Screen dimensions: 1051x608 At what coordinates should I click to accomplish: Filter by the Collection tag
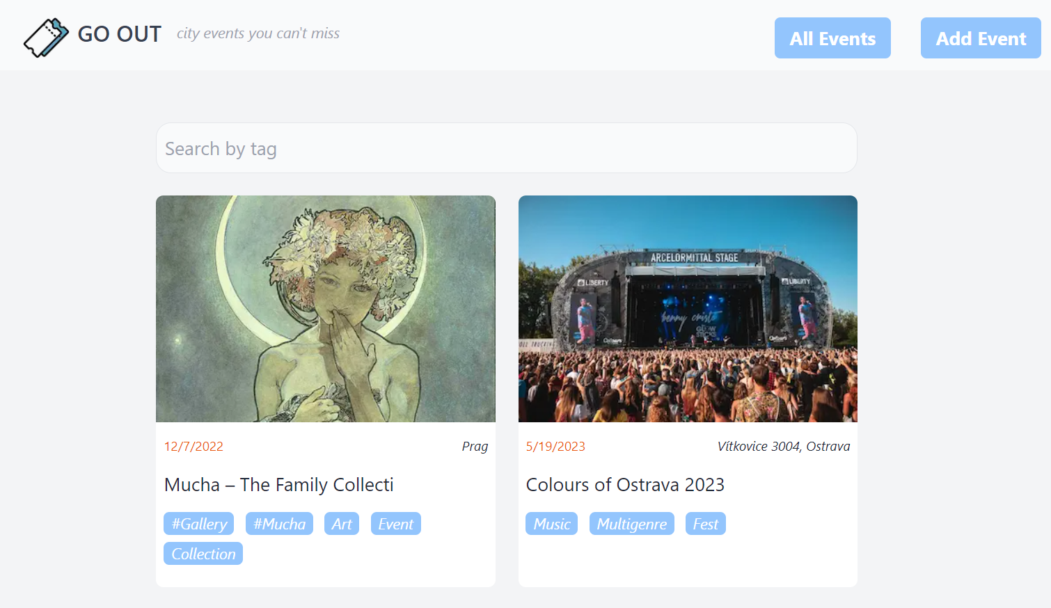click(x=203, y=554)
